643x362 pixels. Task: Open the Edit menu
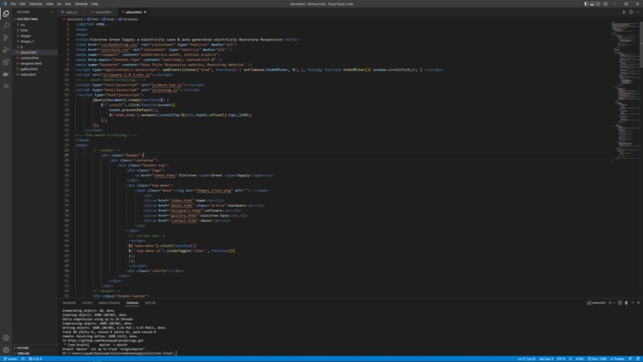[x=22, y=4]
